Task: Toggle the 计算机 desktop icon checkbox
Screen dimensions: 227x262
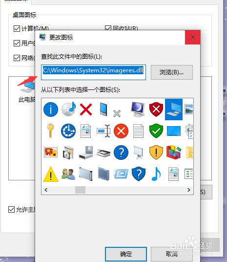Action: (17, 28)
